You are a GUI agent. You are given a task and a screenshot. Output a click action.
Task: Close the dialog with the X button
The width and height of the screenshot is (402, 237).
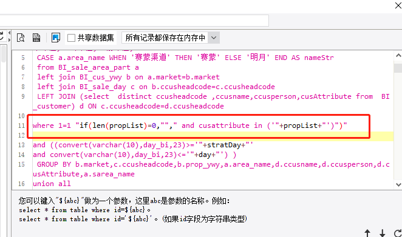[x=398, y=5]
